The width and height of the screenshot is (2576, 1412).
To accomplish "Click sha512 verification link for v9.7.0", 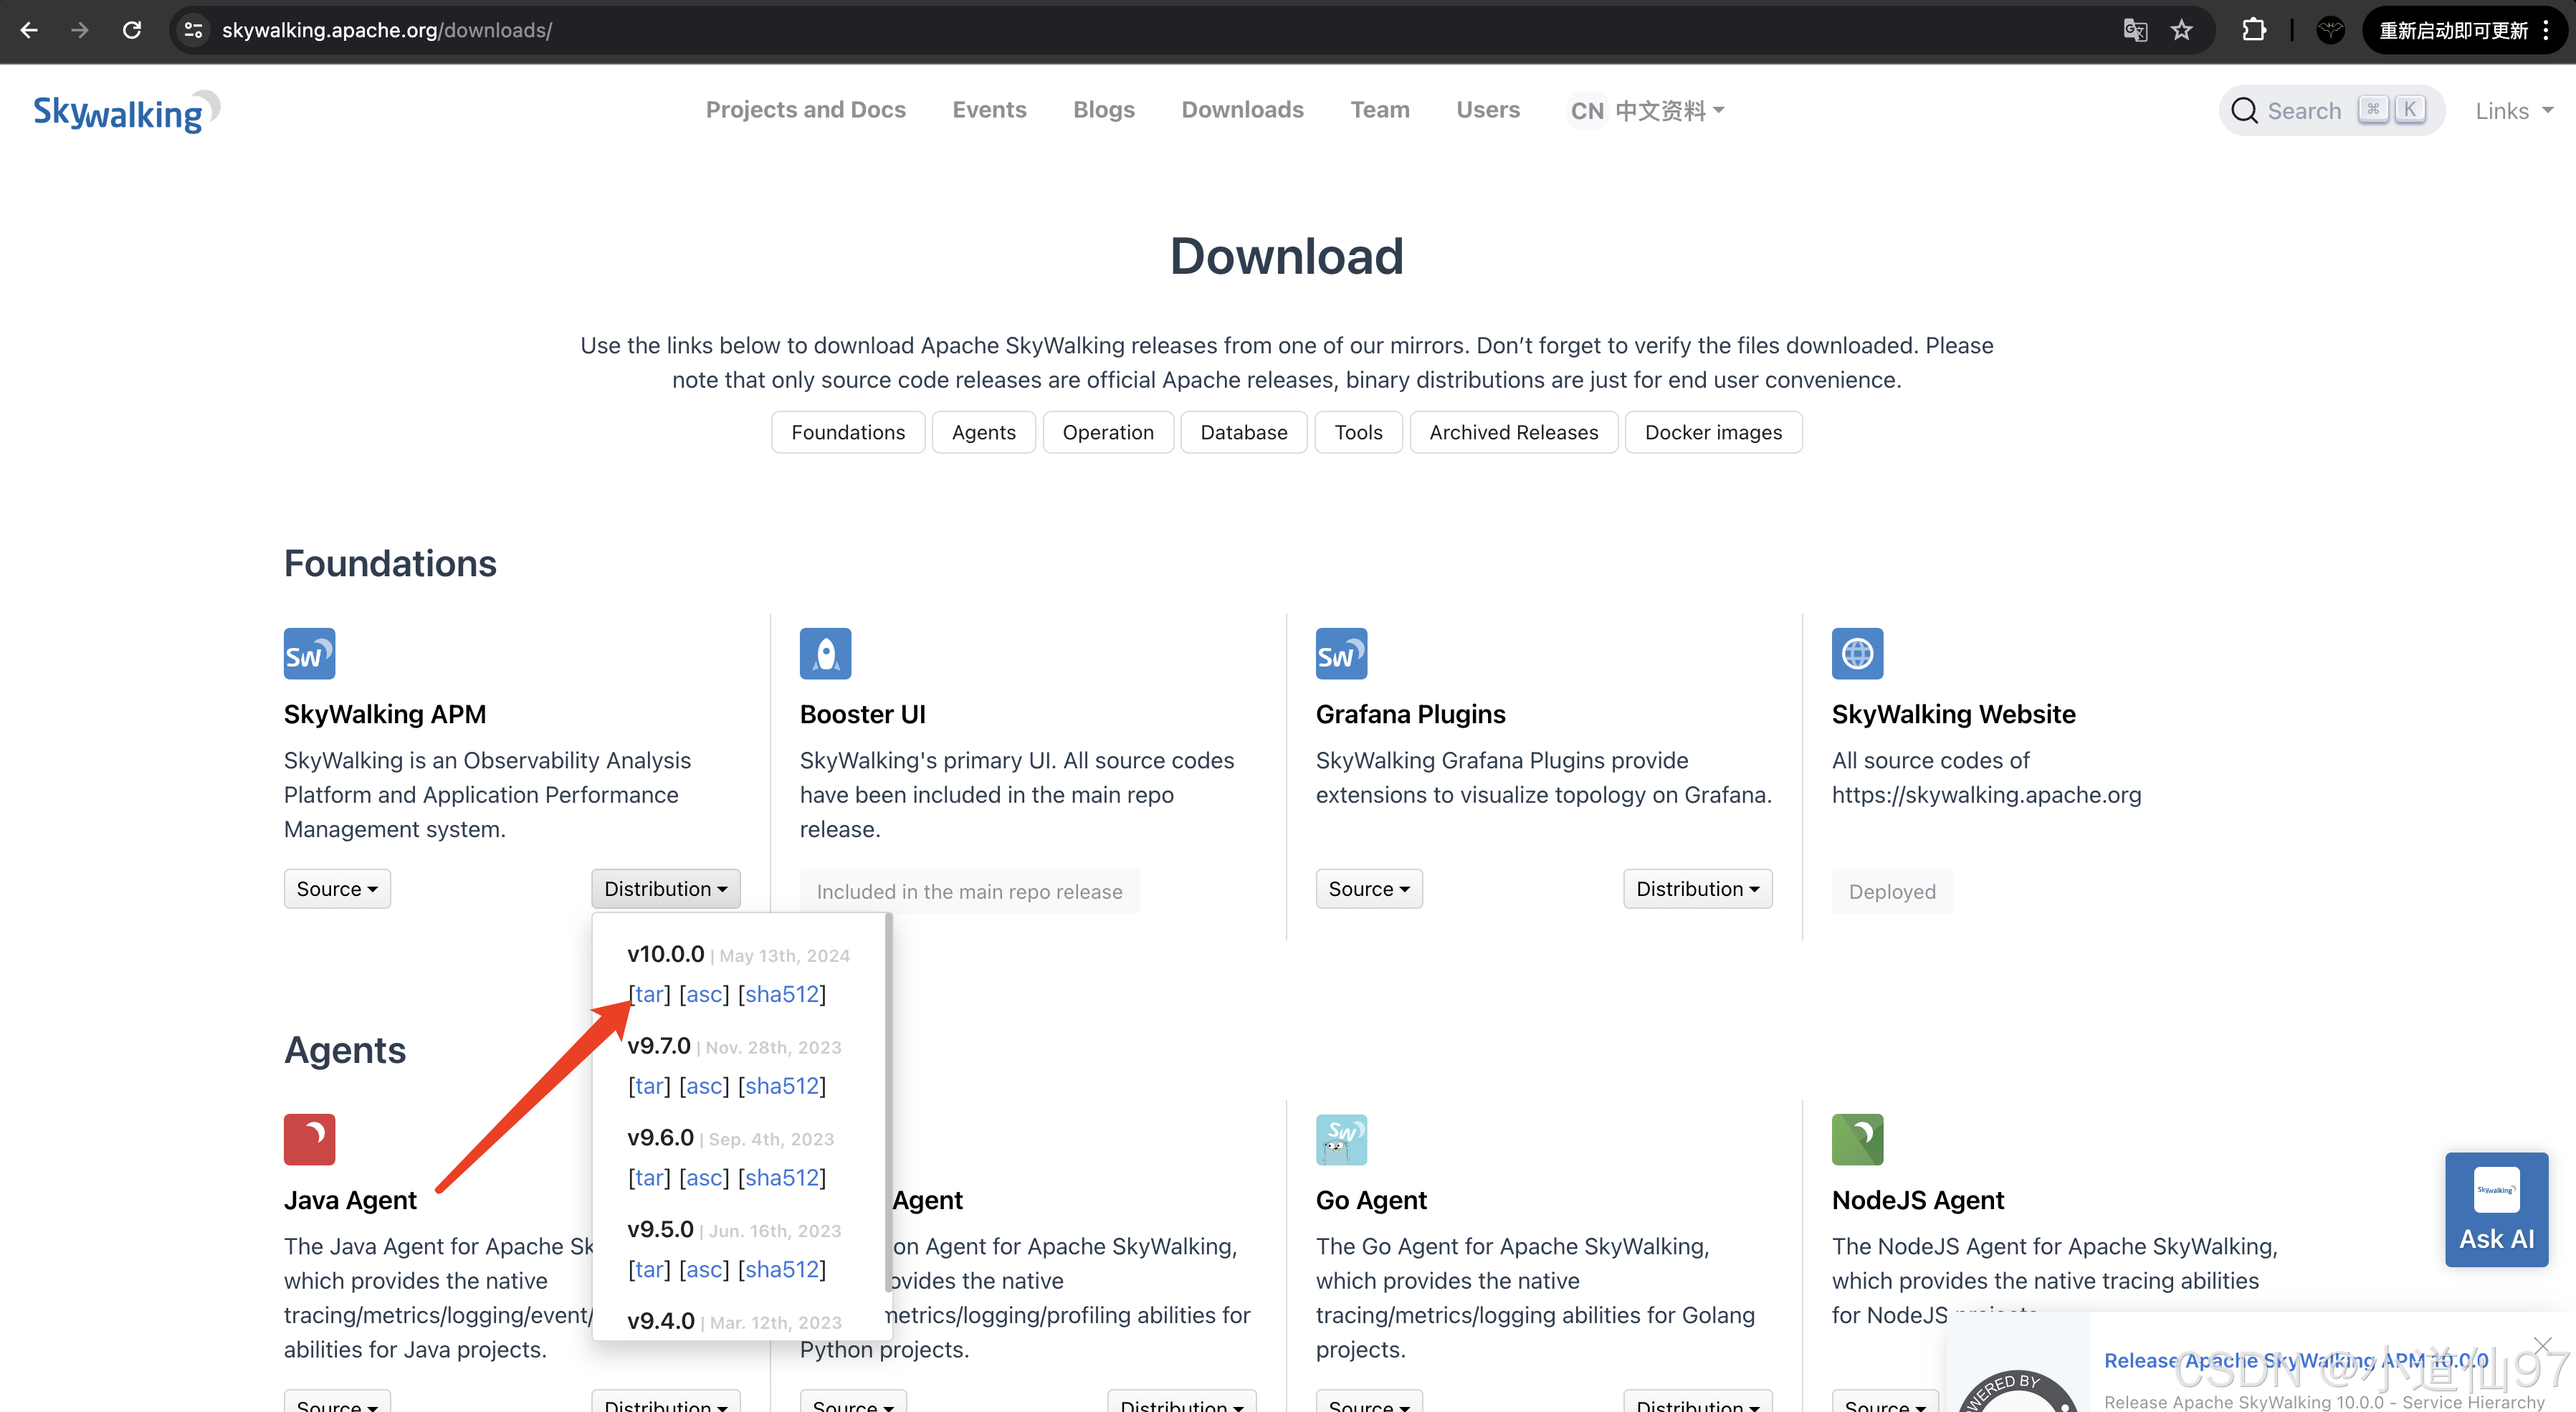I will [781, 1085].
